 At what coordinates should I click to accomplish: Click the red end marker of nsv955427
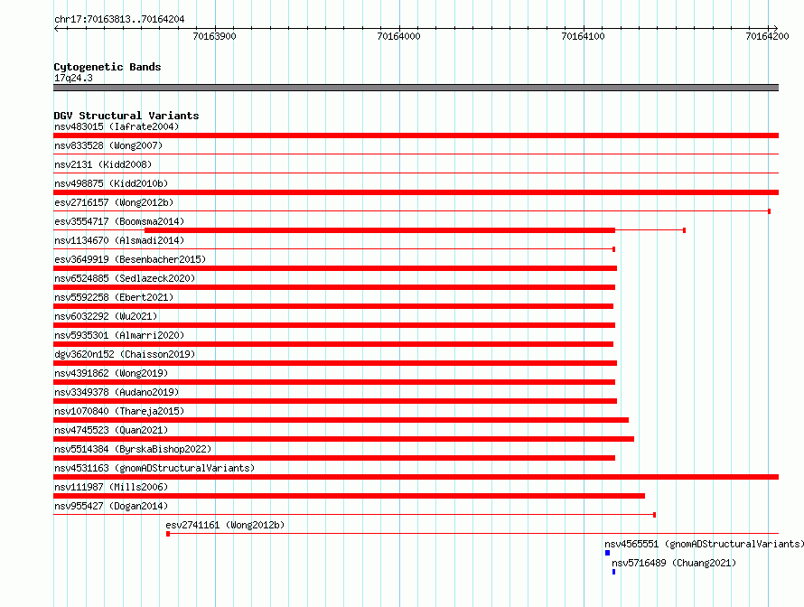[654, 515]
